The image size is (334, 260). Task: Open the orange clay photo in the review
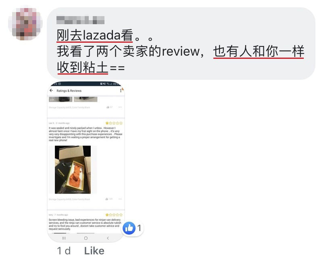(73, 169)
